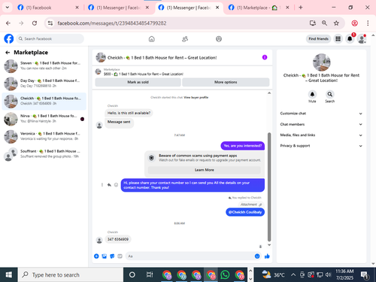Click the chat scrollbar thumb
This screenshot has width=376, height=282.
[x=269, y=186]
